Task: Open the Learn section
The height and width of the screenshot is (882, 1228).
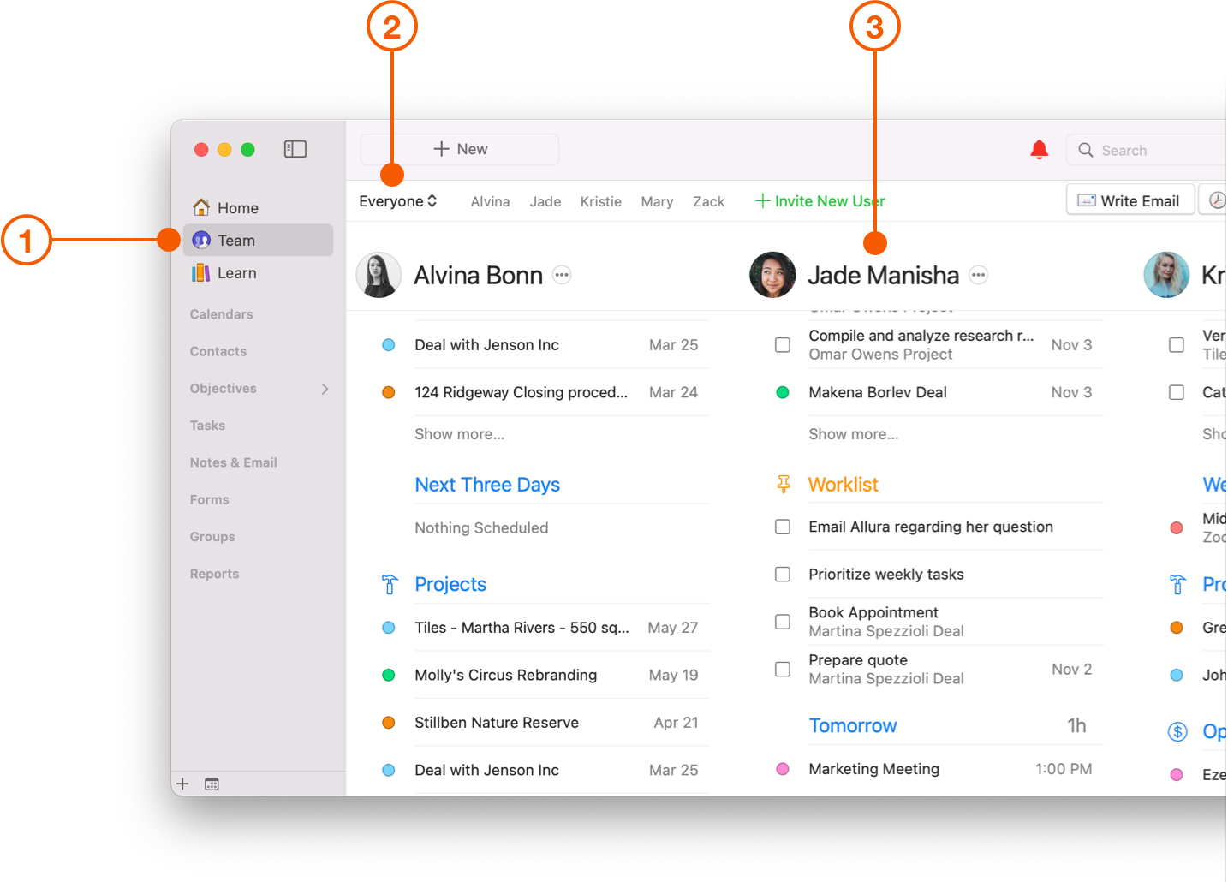Action: point(237,272)
